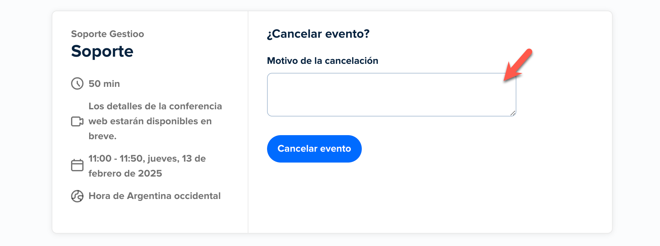Image resolution: width=660 pixels, height=246 pixels.
Task: Select the ¿Cancelar evento? heading
Action: (318, 34)
